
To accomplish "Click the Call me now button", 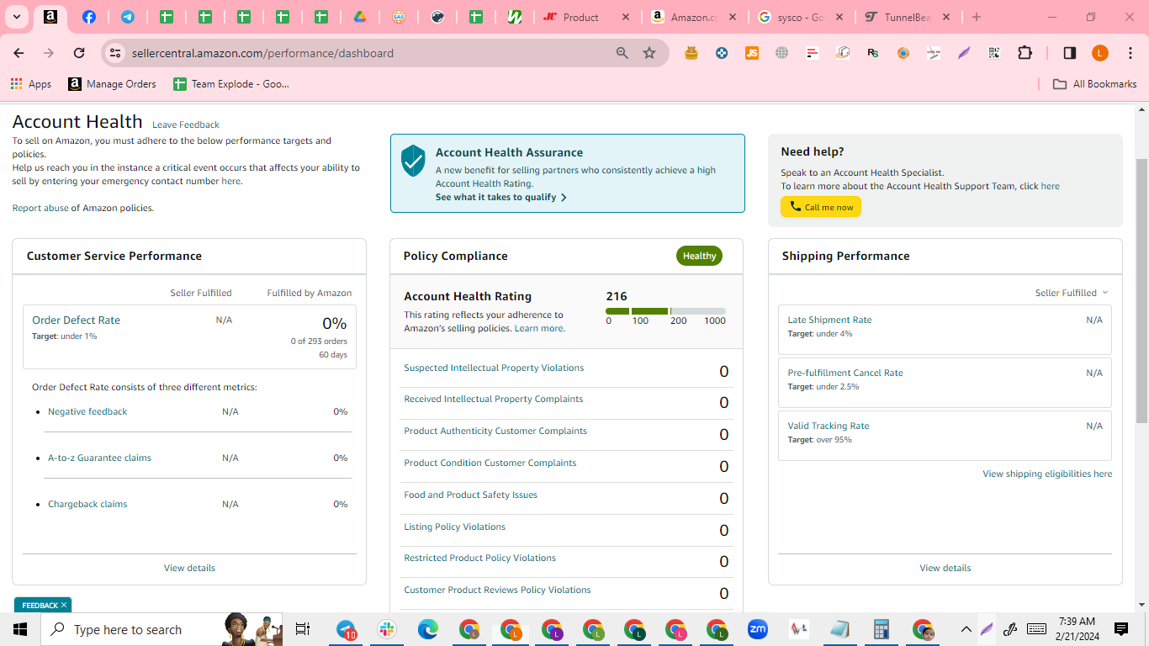I will click(x=821, y=207).
